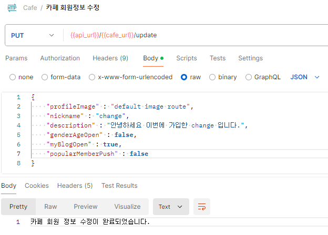The image size is (328, 235).
Task: Toggle the response line-wrap icon
Action: (x=202, y=207)
